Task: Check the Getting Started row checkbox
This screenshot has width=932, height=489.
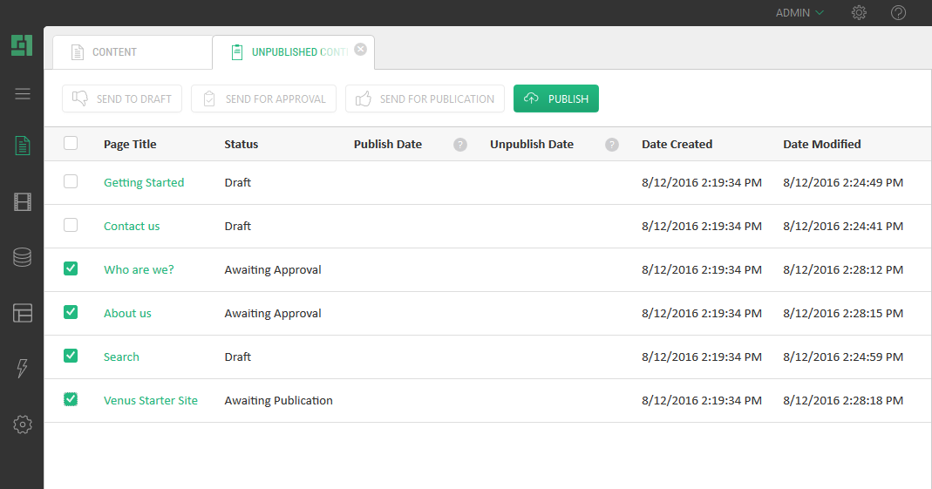Action: point(71,181)
